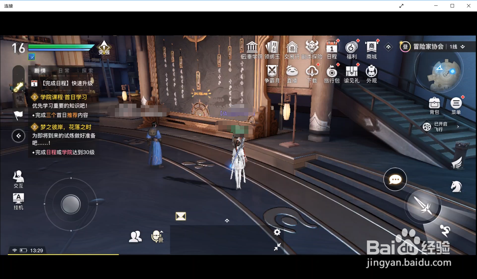Viewport: 477px width, 279px height.
Task: Click the 完成日程或学院达到30级 objective
Action: pyautogui.click(x=63, y=152)
